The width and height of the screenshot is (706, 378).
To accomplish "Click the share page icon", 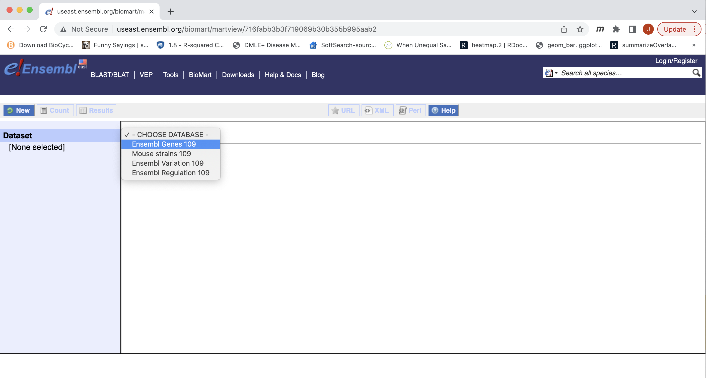I will (x=564, y=29).
